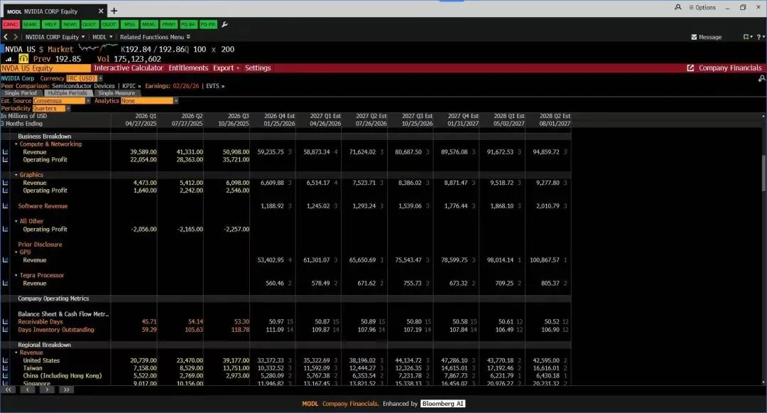Click the signal bars icon beside Prev

click(9, 59)
